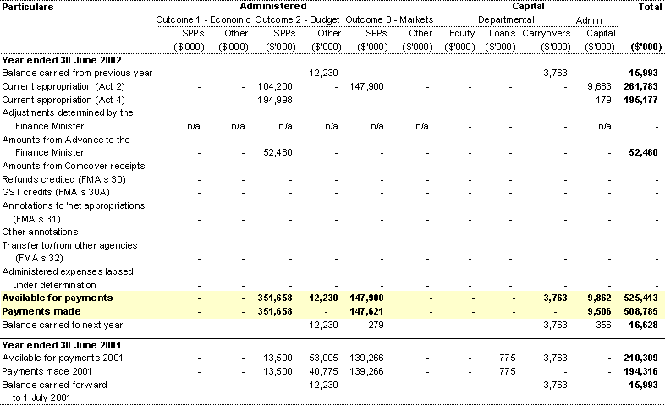The width and height of the screenshot is (665, 405).
Task: Select the 147,621 payments made value
Action: [367, 311]
